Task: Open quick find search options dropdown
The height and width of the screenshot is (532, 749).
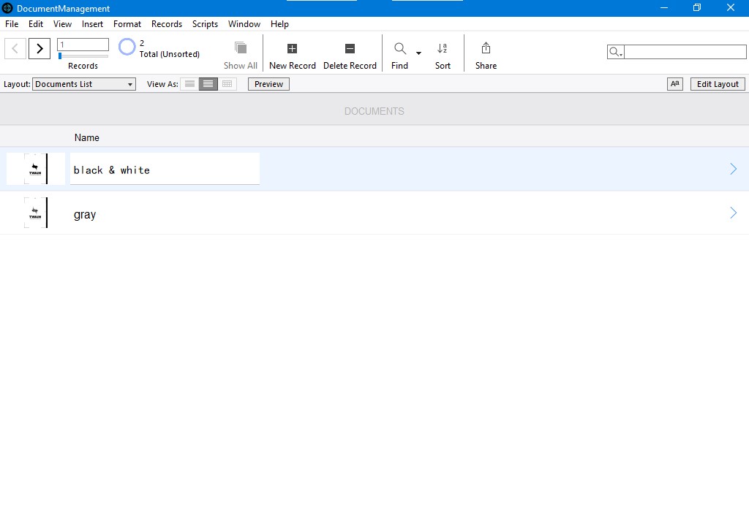Action: pyautogui.click(x=616, y=53)
